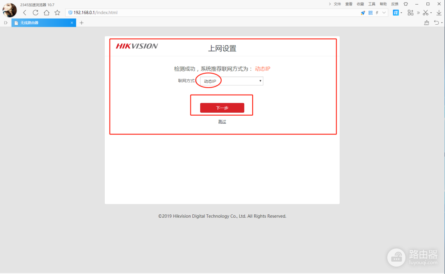This screenshot has height=274, width=445.
Task: Click the back navigation arrow
Action: click(25, 12)
